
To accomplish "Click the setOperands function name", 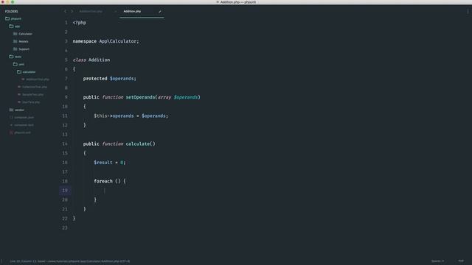I will [140, 97].
